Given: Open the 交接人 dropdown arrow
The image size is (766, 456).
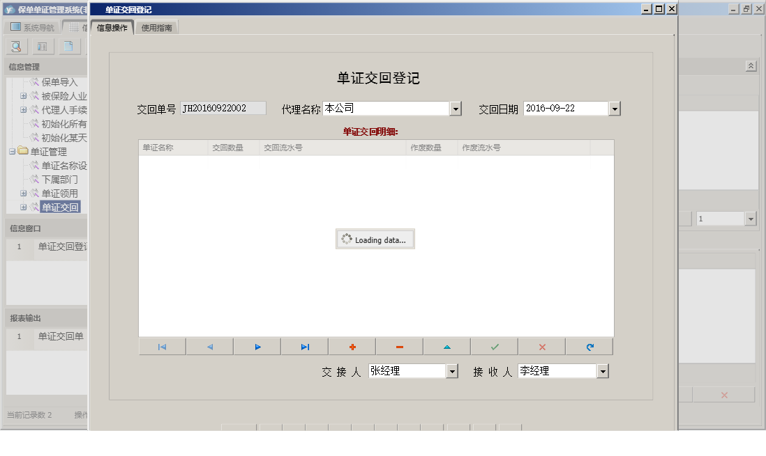Looking at the screenshot, I should point(452,372).
